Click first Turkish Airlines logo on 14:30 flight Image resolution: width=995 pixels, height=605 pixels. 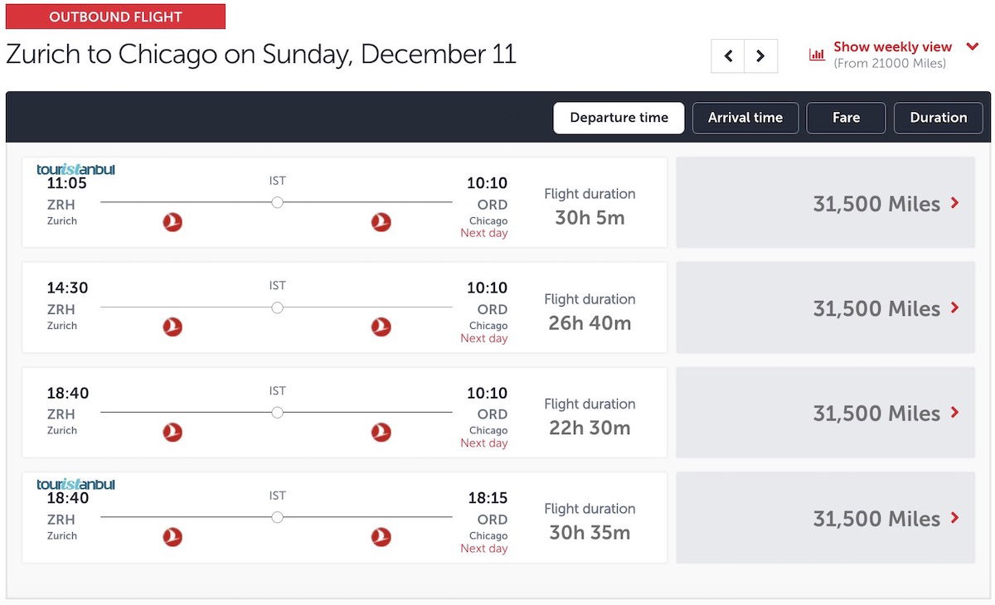pyautogui.click(x=172, y=327)
